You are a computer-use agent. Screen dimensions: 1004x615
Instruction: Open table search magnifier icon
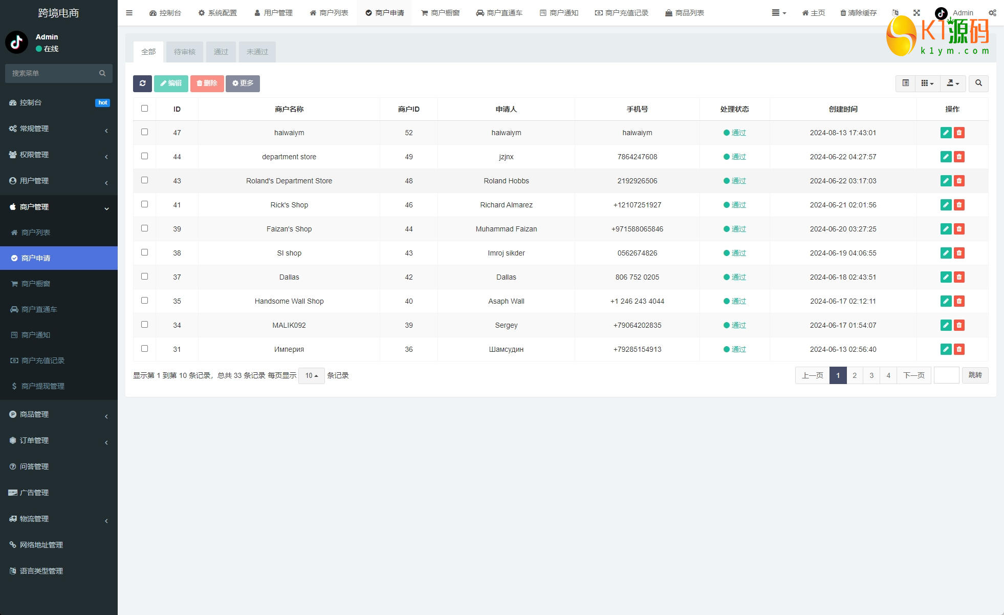(978, 83)
